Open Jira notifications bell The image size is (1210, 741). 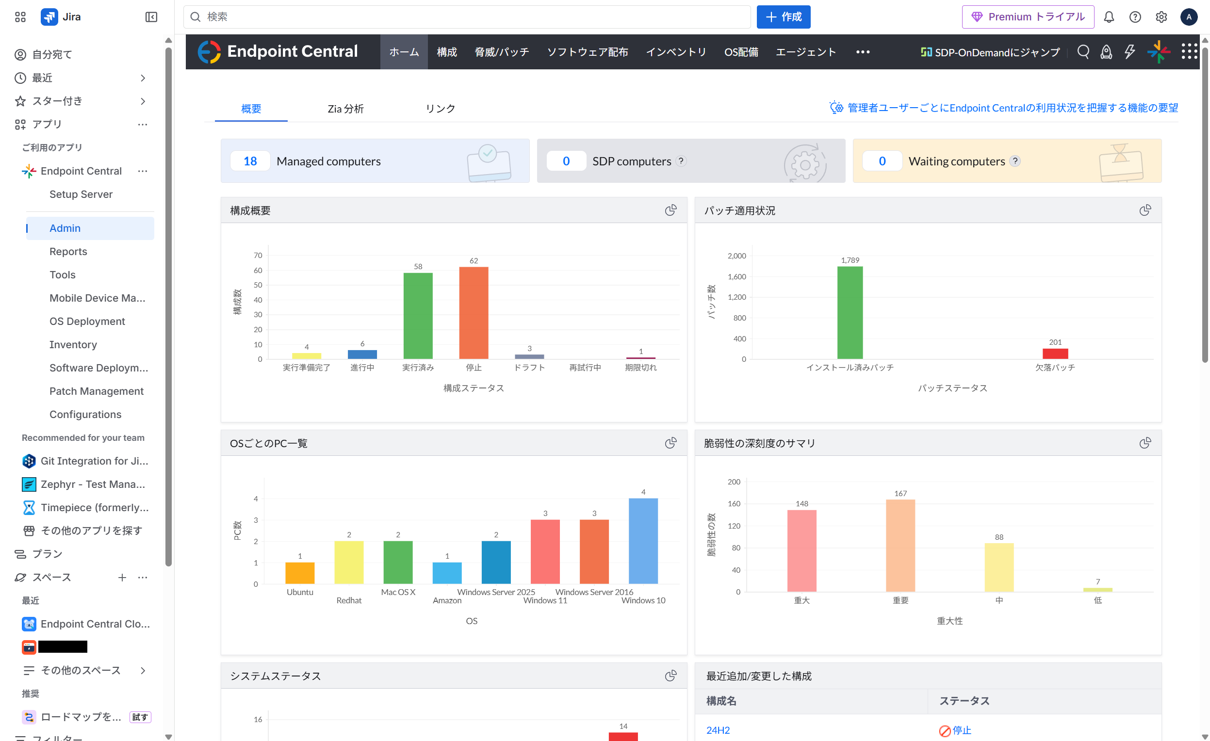(x=1109, y=17)
